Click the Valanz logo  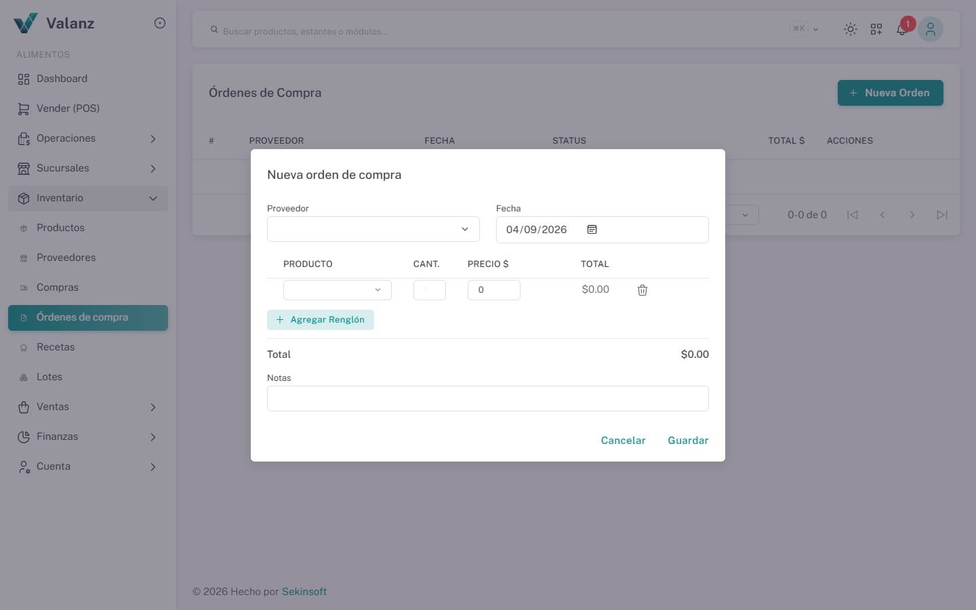[54, 23]
